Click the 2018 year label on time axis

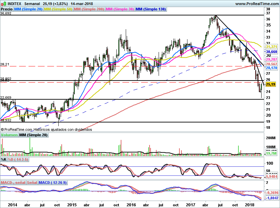coord(250,205)
